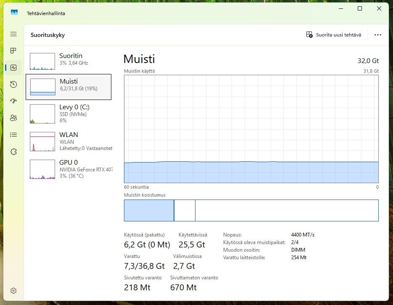The image size is (393, 305).
Task: Open the Details list sidebar icon
Action: pyautogui.click(x=13, y=134)
